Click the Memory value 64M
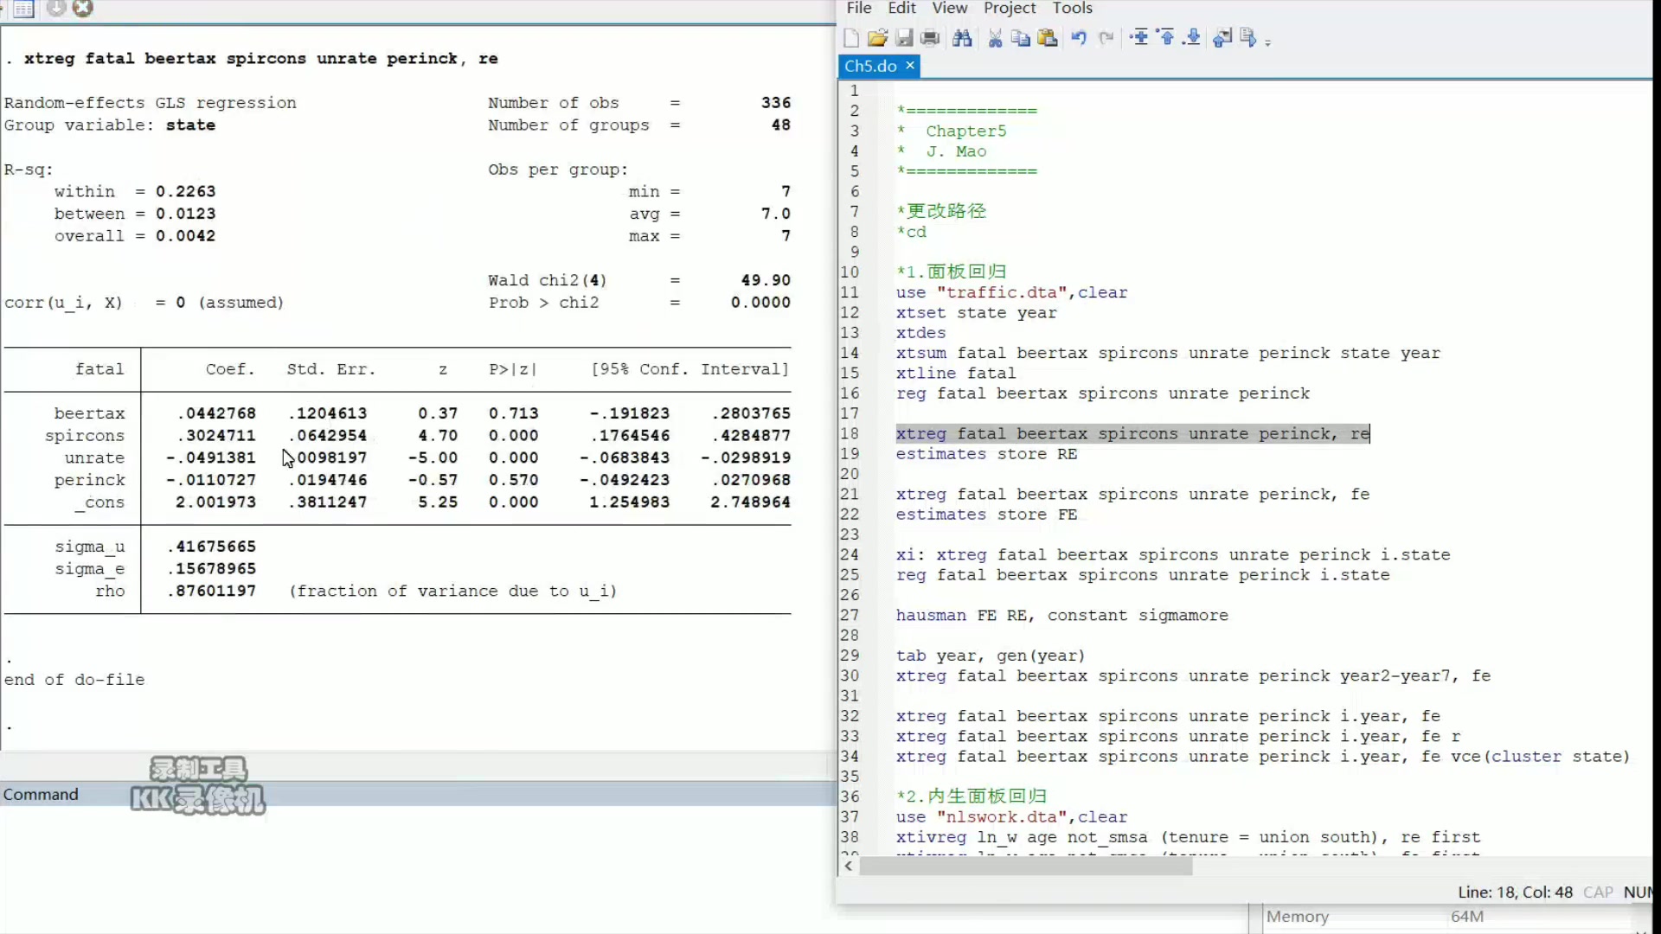This screenshot has width=1661, height=934. click(x=1467, y=917)
